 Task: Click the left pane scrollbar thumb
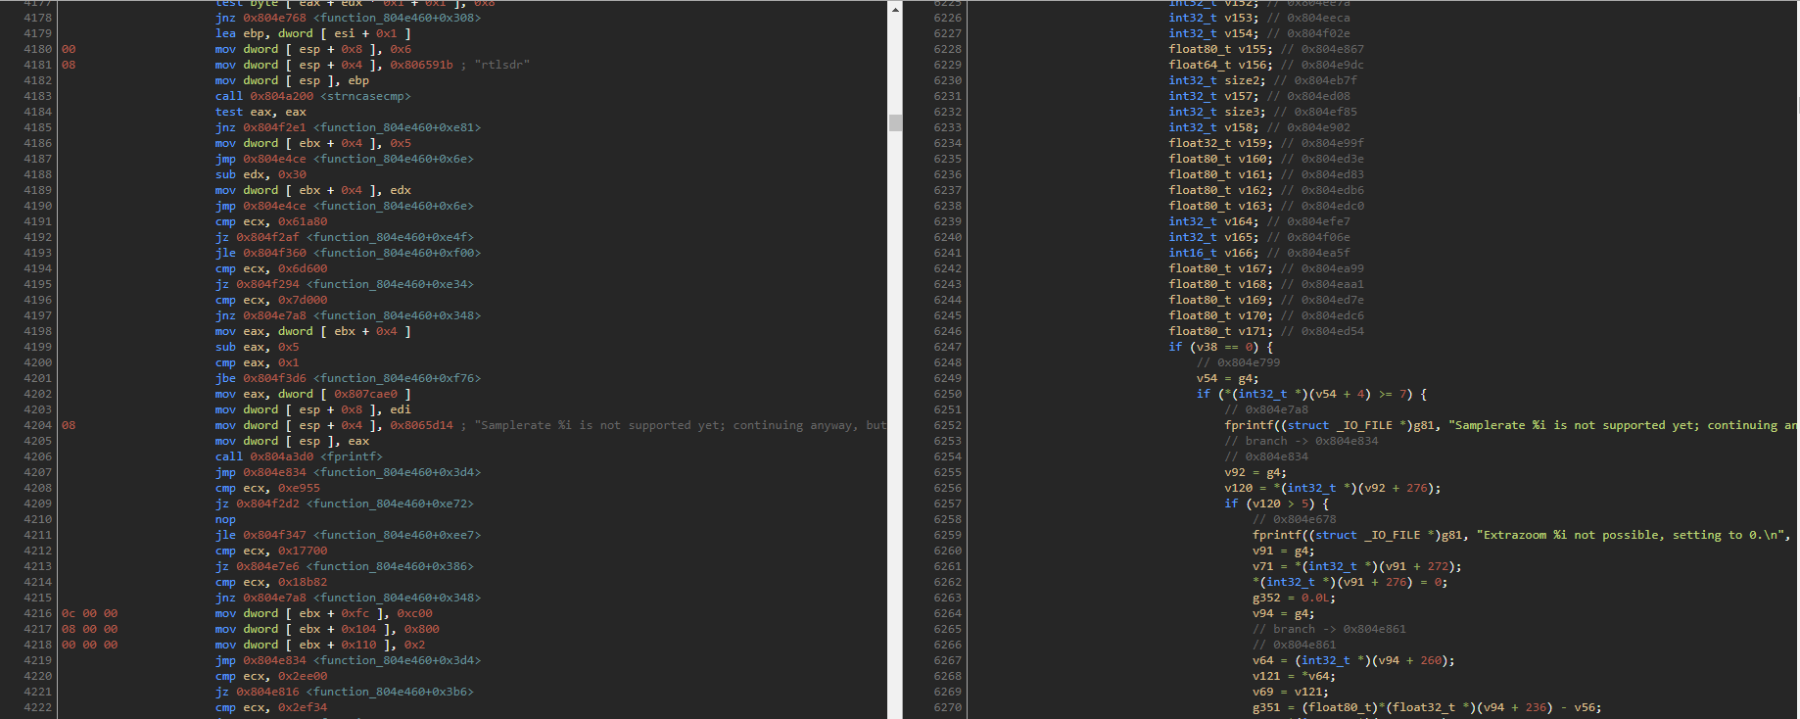pos(895,122)
